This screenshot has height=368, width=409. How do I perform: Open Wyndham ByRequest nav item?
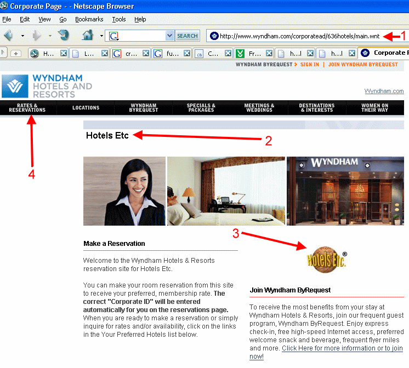pyautogui.click(x=144, y=108)
